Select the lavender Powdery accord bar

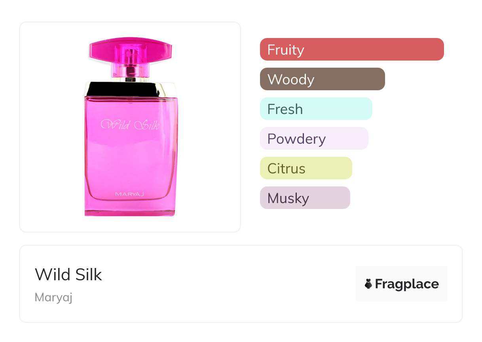pos(314,139)
